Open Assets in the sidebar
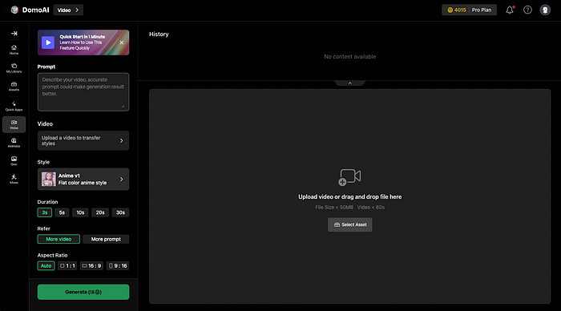 (x=14, y=87)
